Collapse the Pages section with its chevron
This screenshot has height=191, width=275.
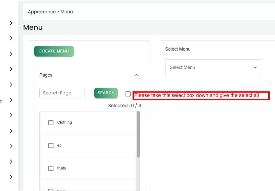[136, 75]
